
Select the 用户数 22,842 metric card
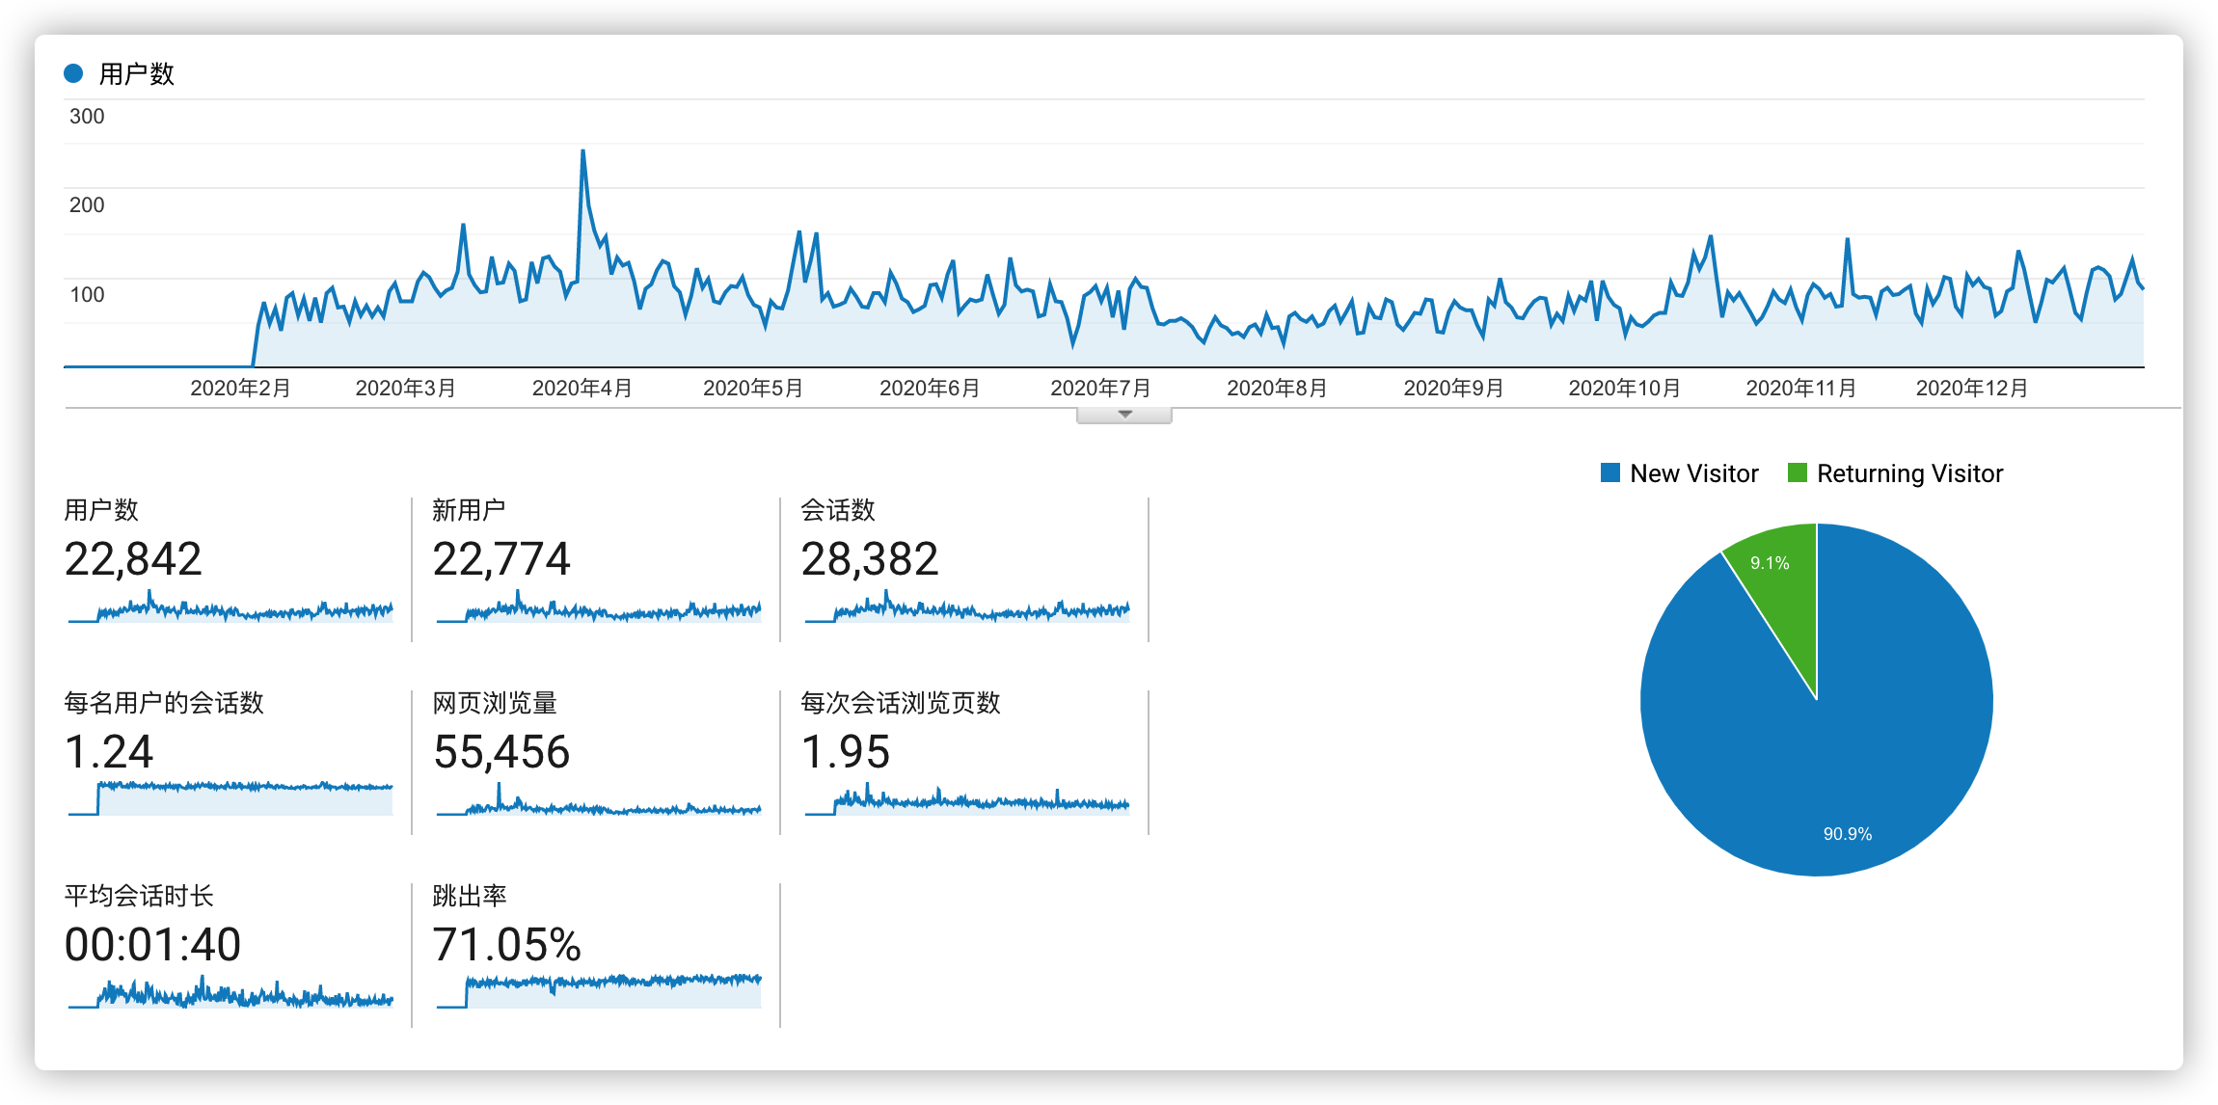(133, 559)
